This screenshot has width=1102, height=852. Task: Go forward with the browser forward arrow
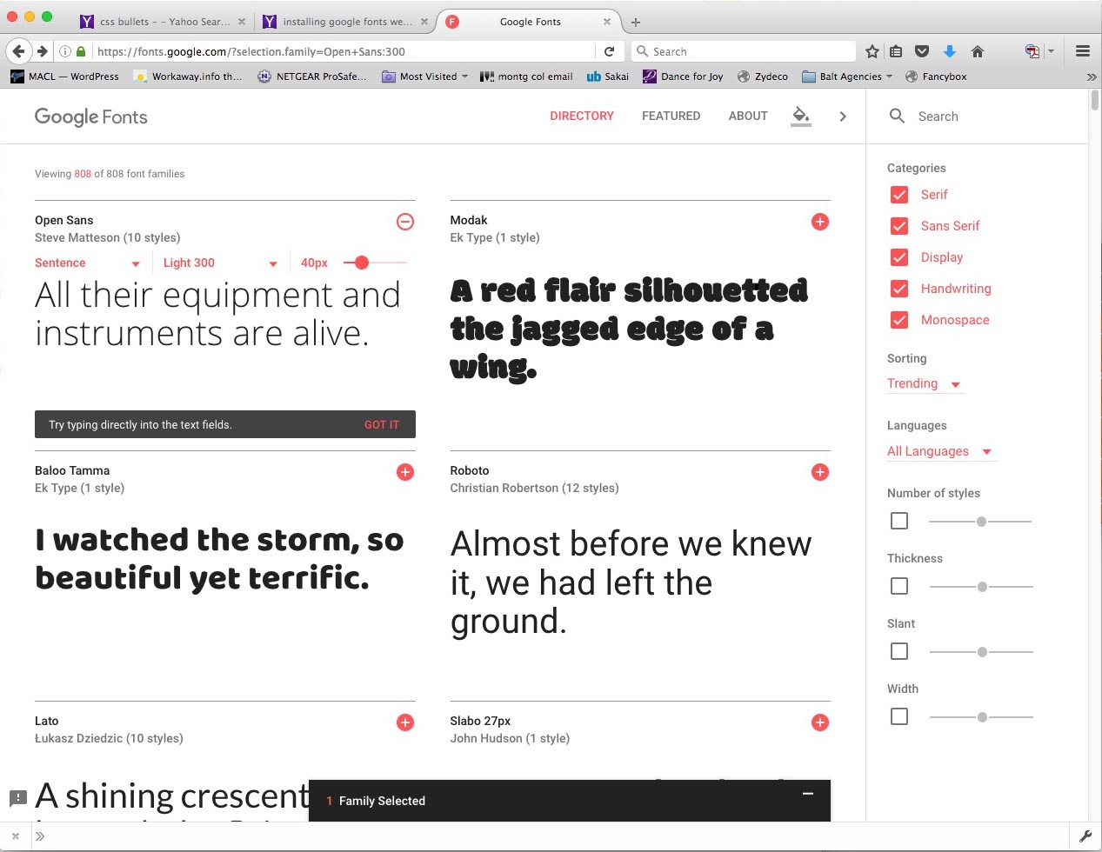(42, 51)
